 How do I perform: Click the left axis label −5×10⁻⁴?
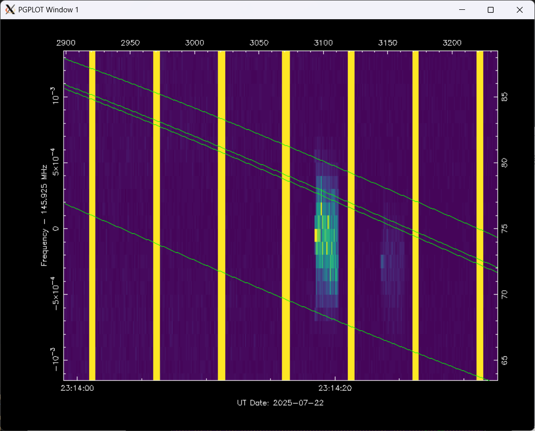tap(55, 294)
